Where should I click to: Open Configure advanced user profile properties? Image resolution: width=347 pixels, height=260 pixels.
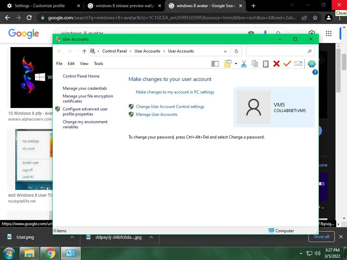85,111
